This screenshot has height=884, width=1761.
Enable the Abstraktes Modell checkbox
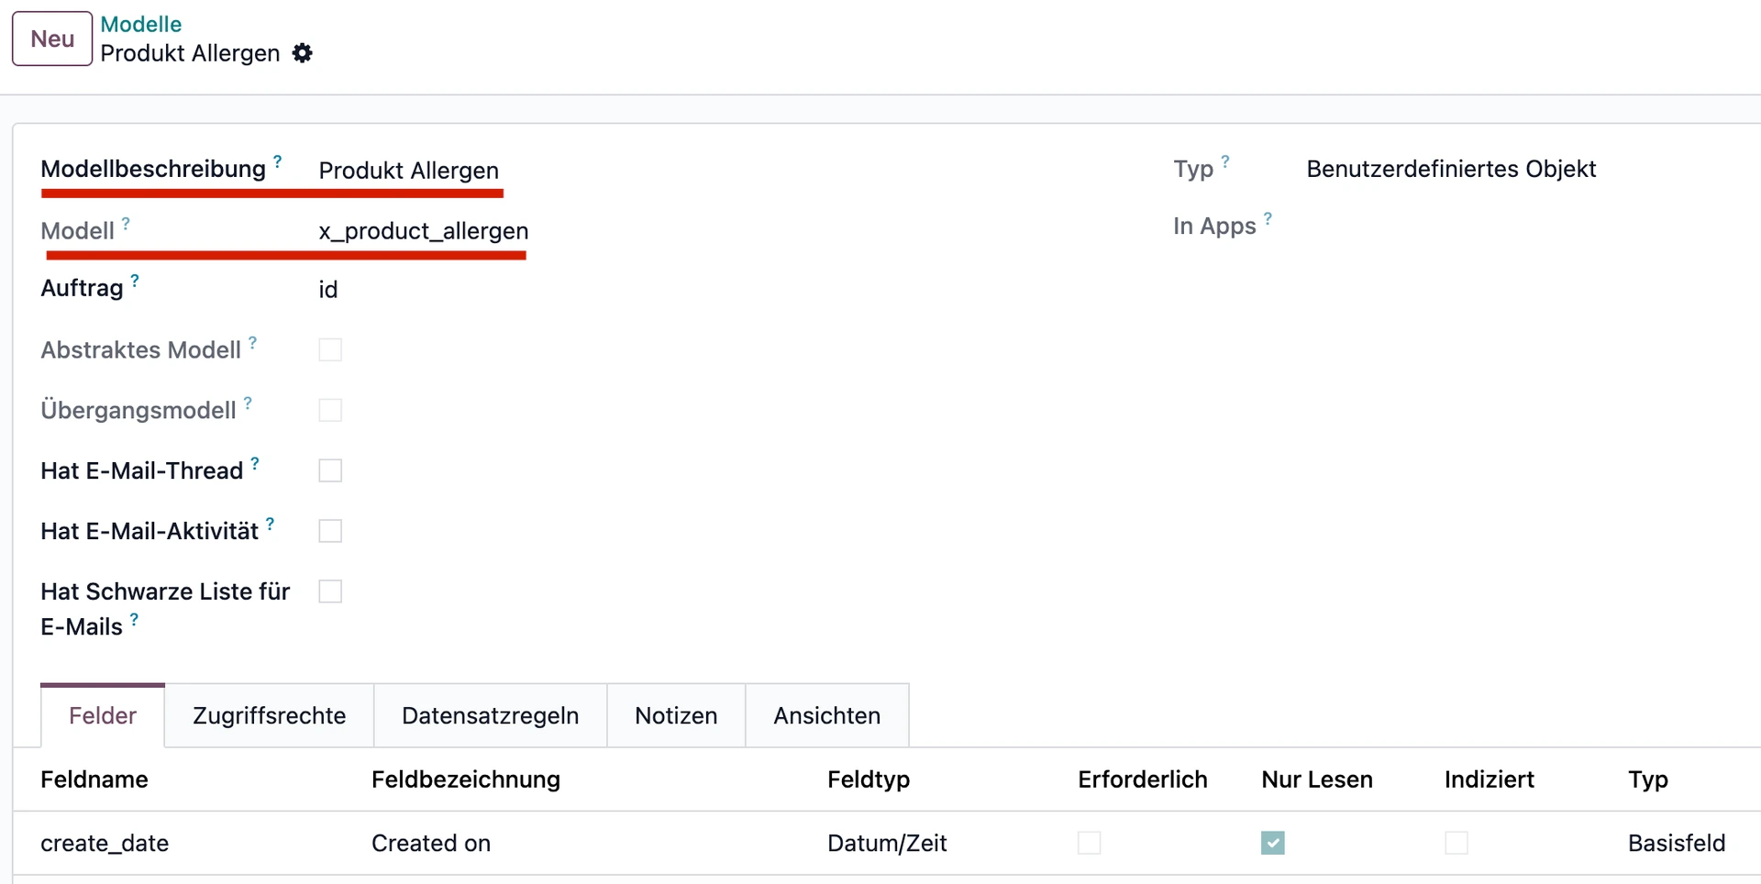pyautogui.click(x=330, y=349)
